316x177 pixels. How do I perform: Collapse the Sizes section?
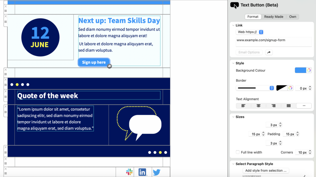point(233,117)
